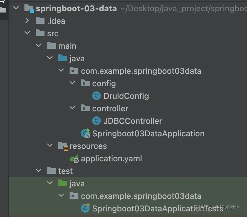Collapse the config package chevron
This screenshot has width=247, height=217.
click(x=72, y=83)
